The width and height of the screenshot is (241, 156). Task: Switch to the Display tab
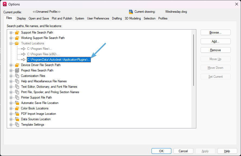tap(21, 18)
